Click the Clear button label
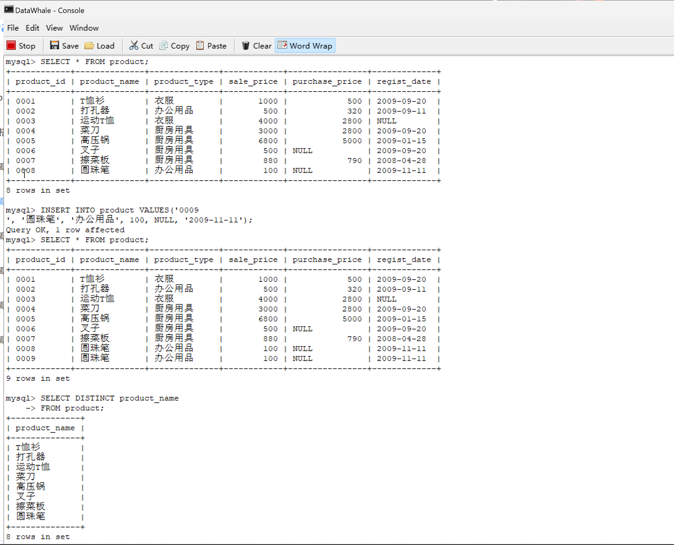The image size is (674, 545). pos(262,46)
